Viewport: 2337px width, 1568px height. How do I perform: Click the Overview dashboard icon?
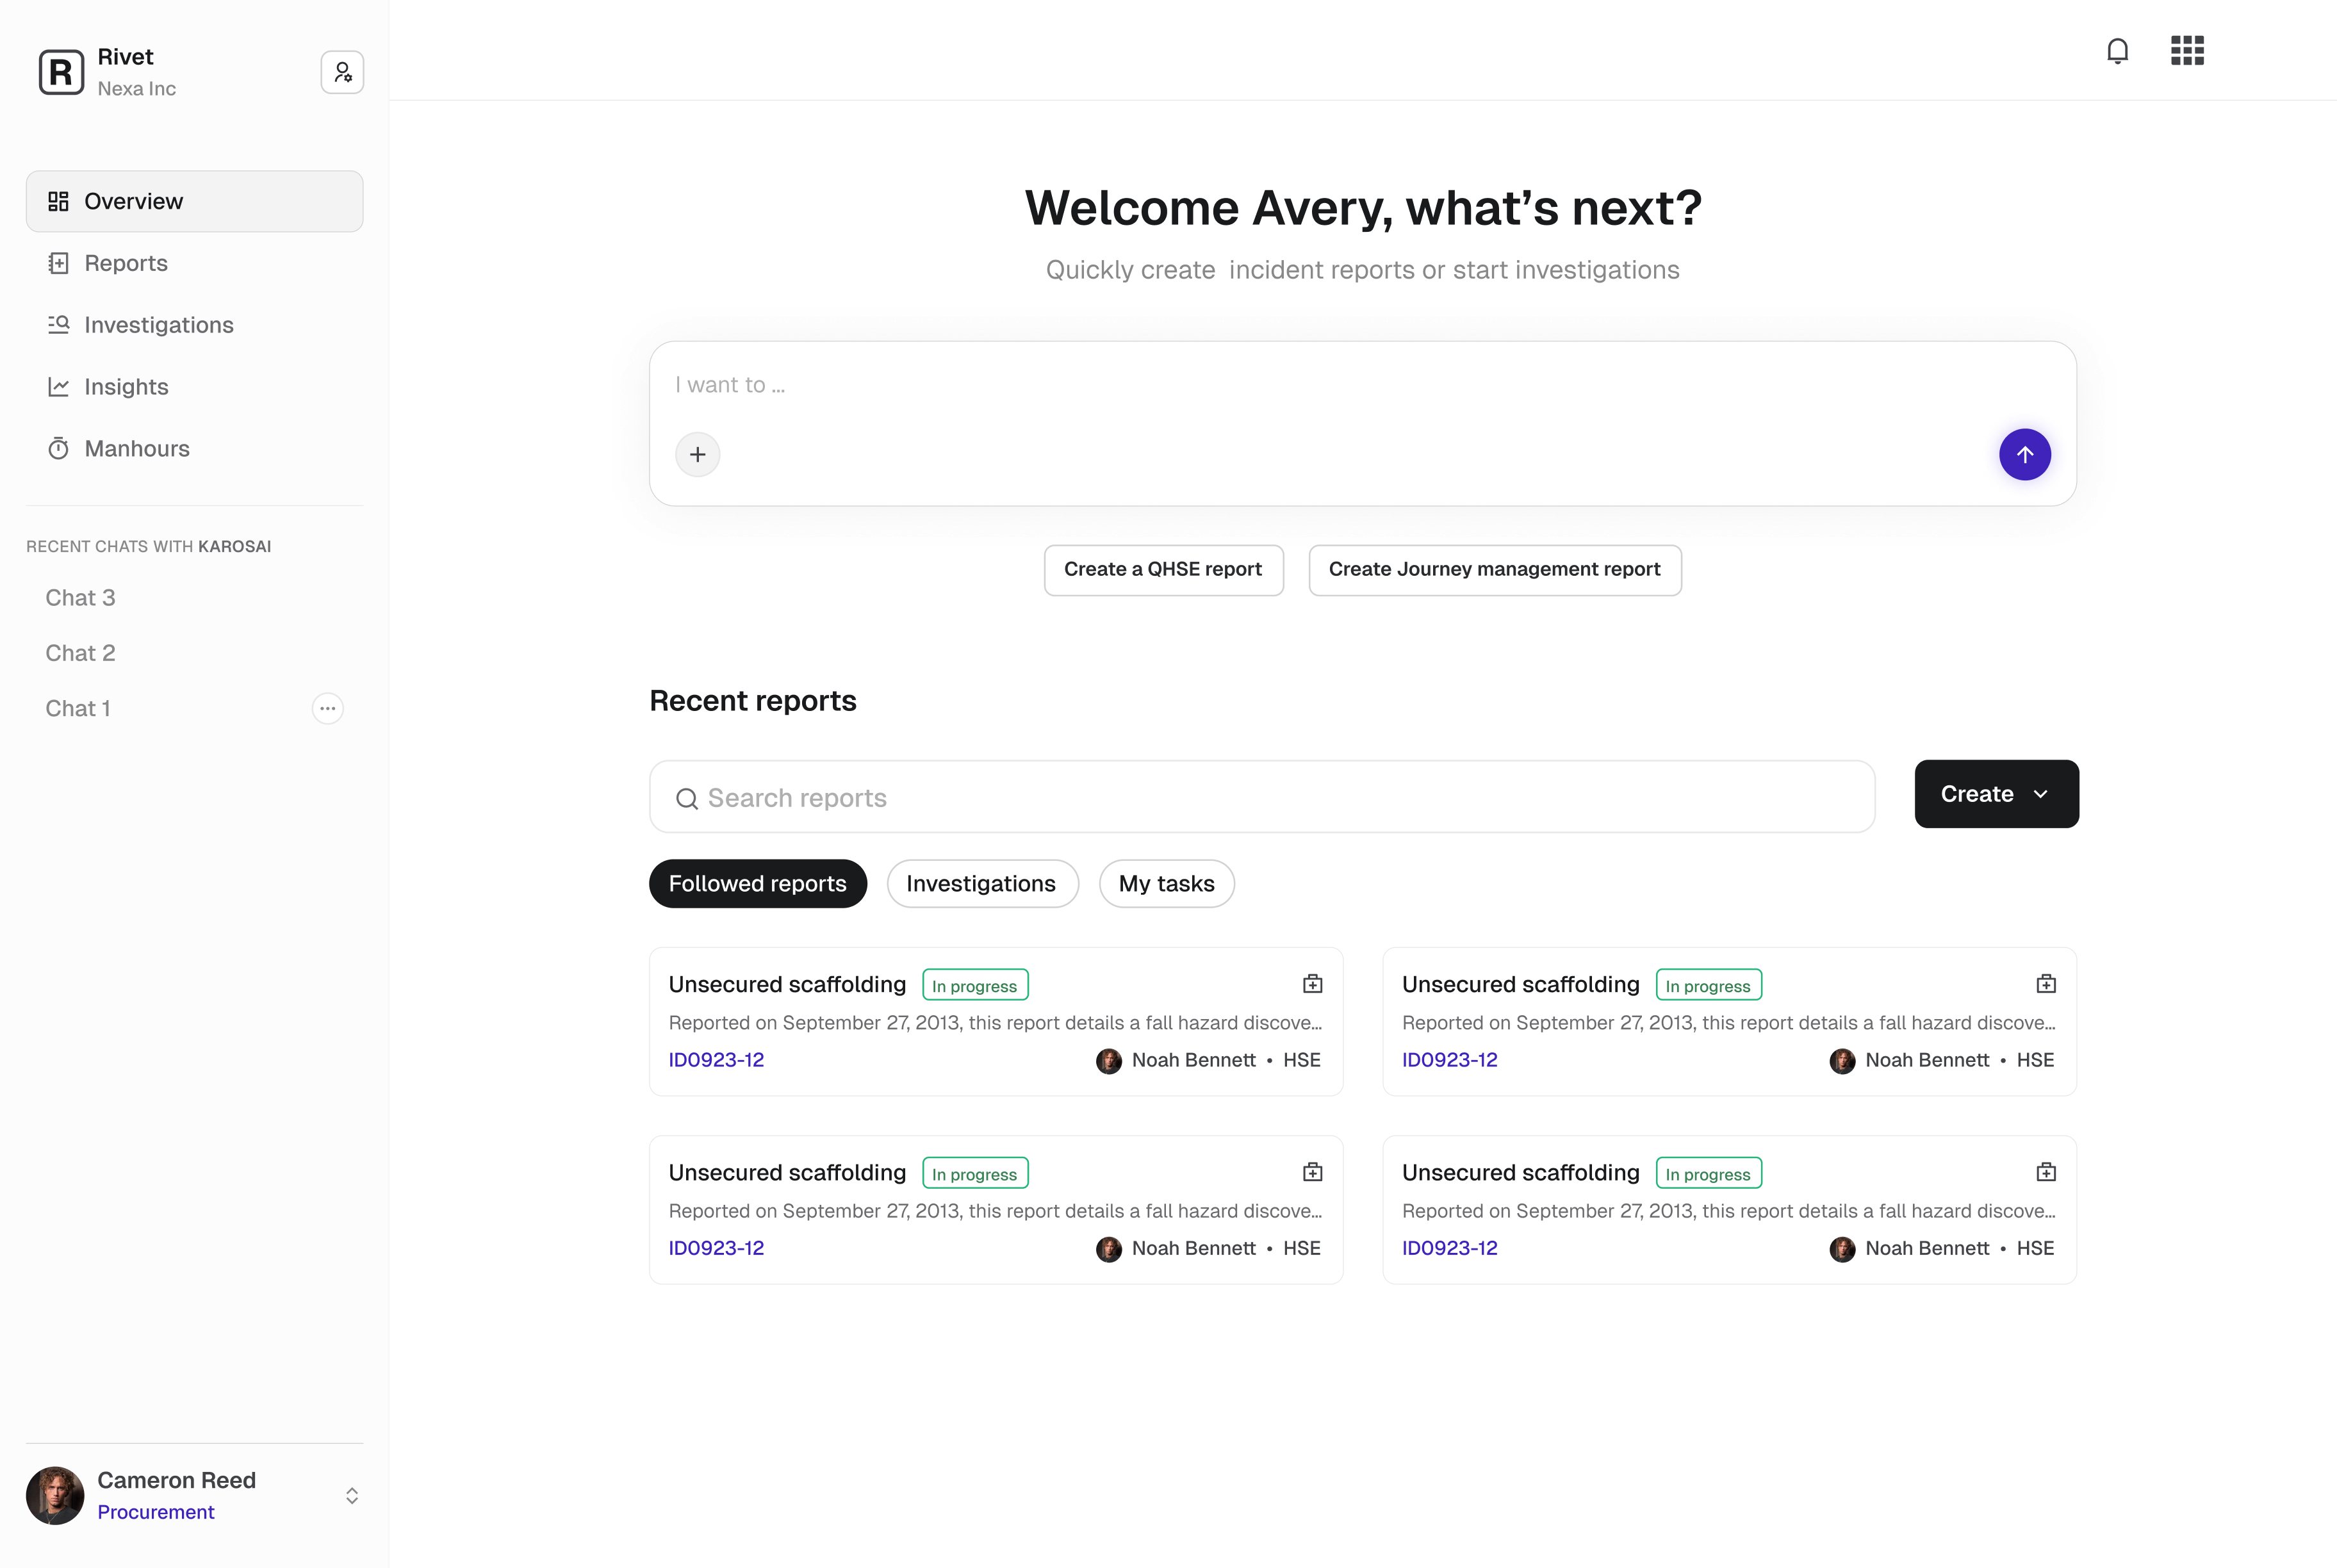(x=58, y=201)
